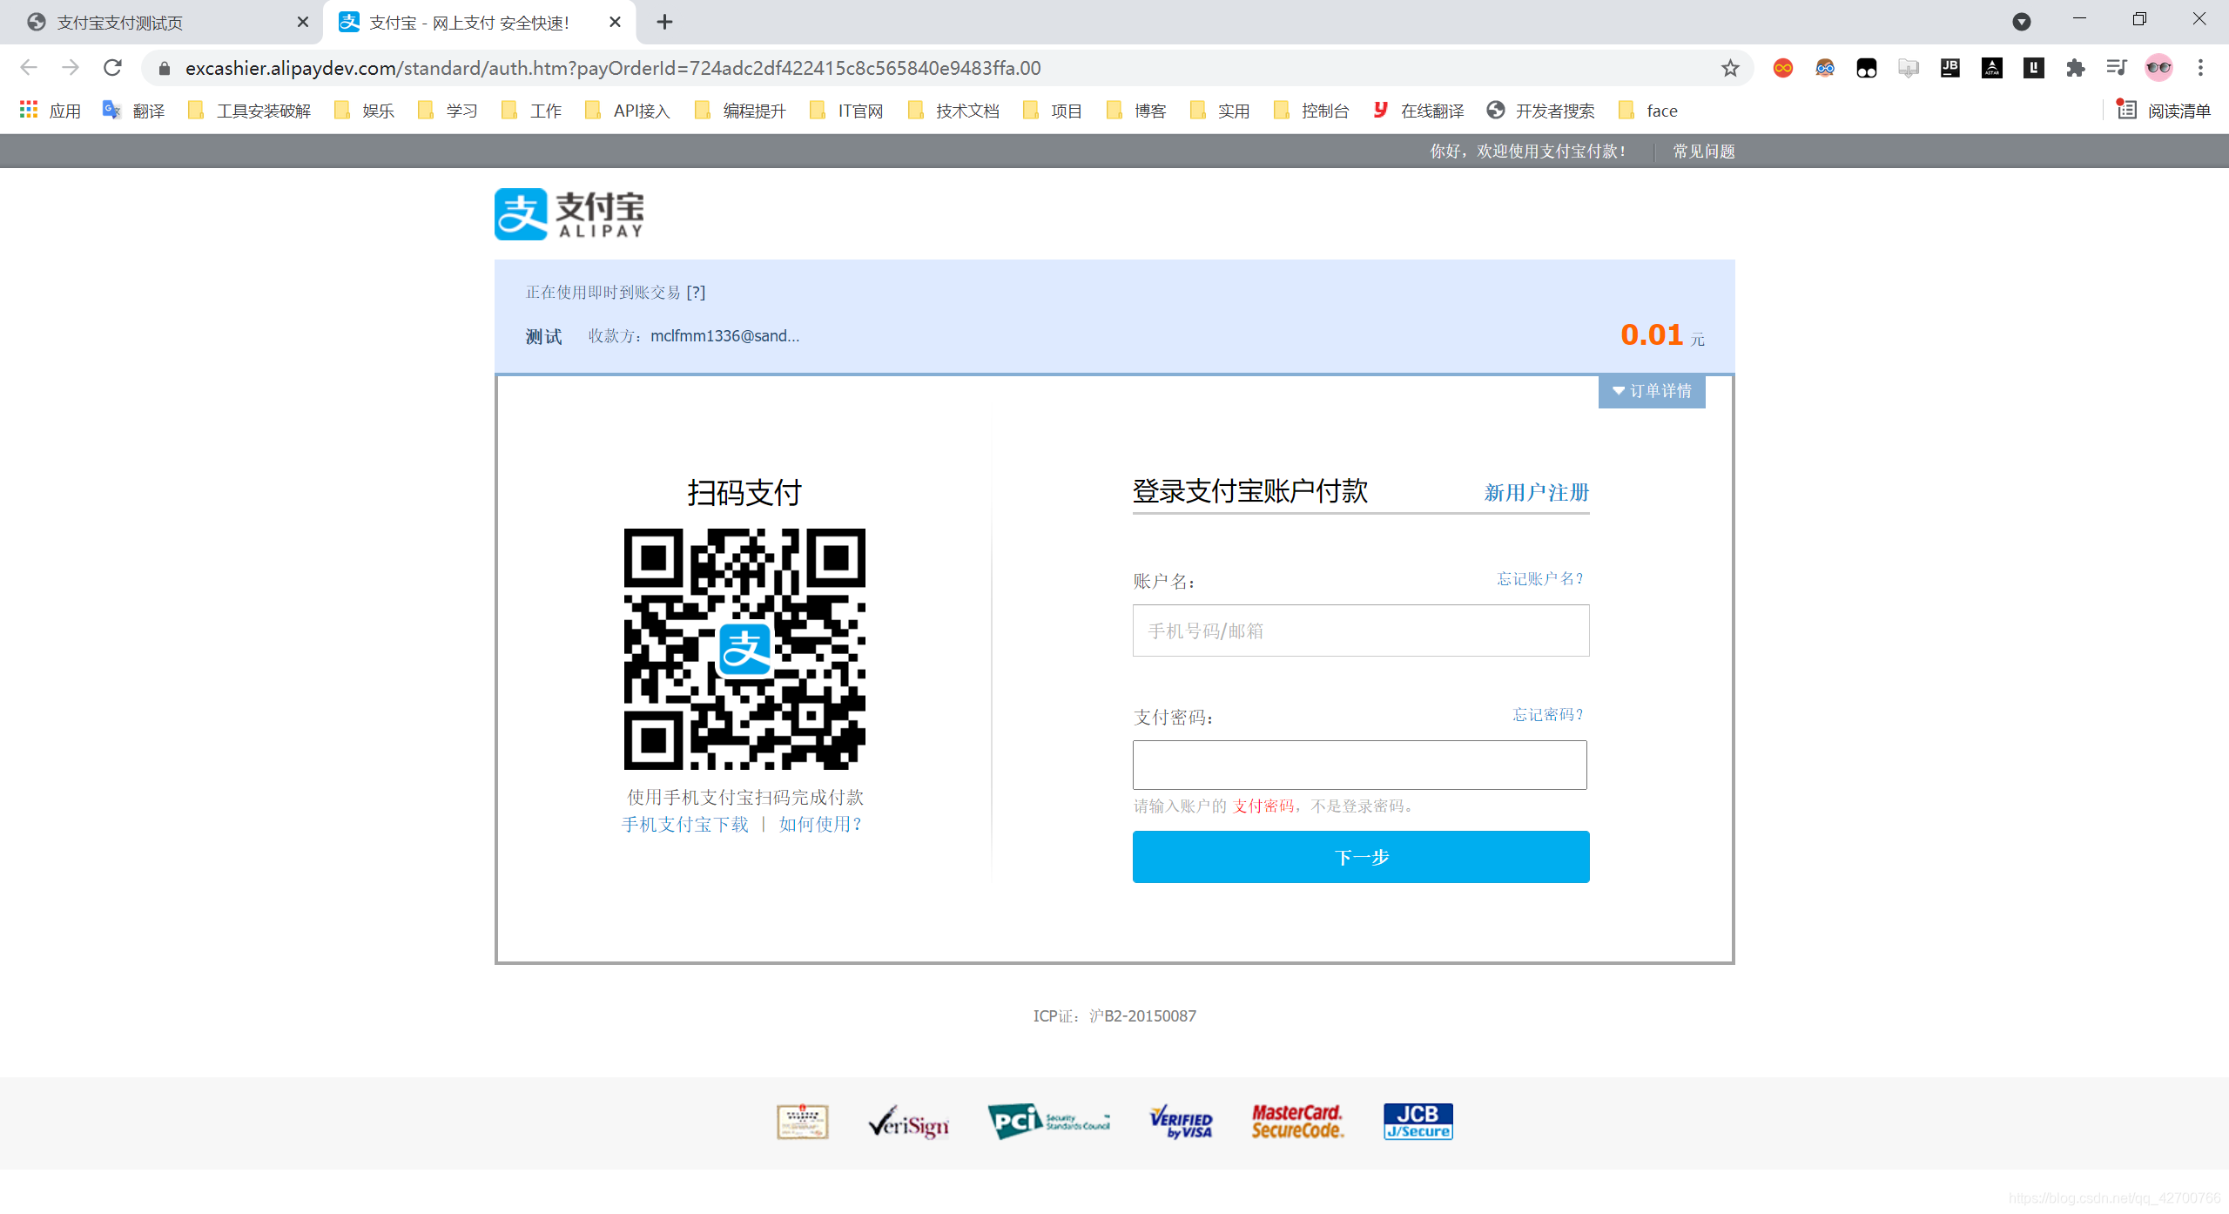Close the 支付宝支付测试页 tab
Viewport: 2229px width, 1214px height.
[302, 22]
